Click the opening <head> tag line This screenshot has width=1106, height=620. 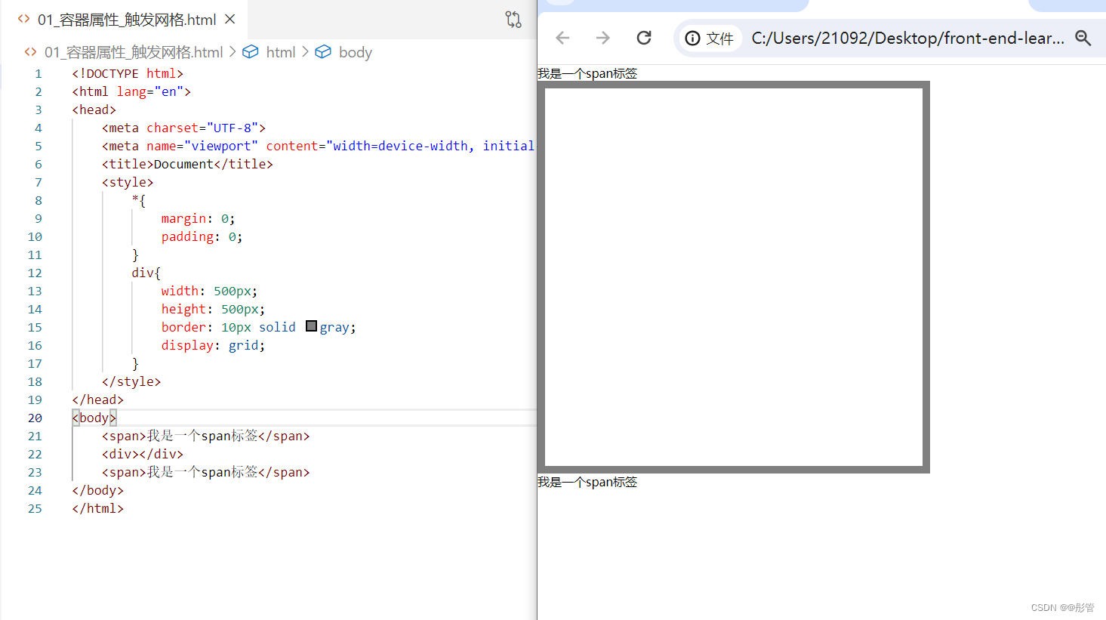(x=94, y=110)
